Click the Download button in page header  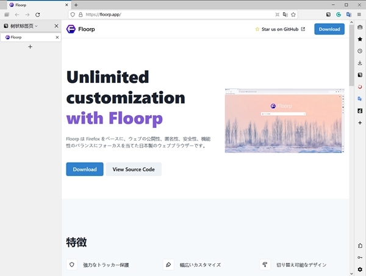click(329, 29)
